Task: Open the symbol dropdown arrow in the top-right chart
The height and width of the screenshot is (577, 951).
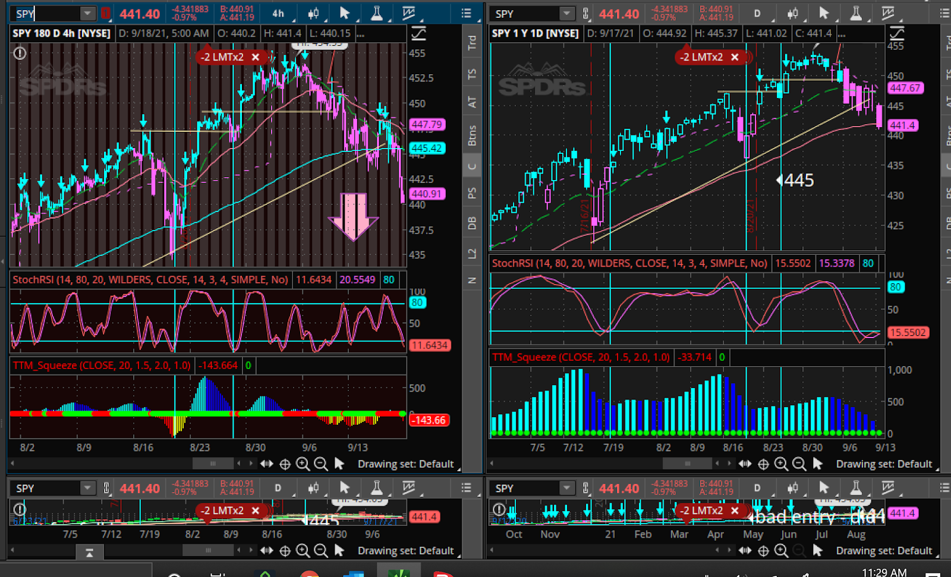Action: click(x=567, y=14)
